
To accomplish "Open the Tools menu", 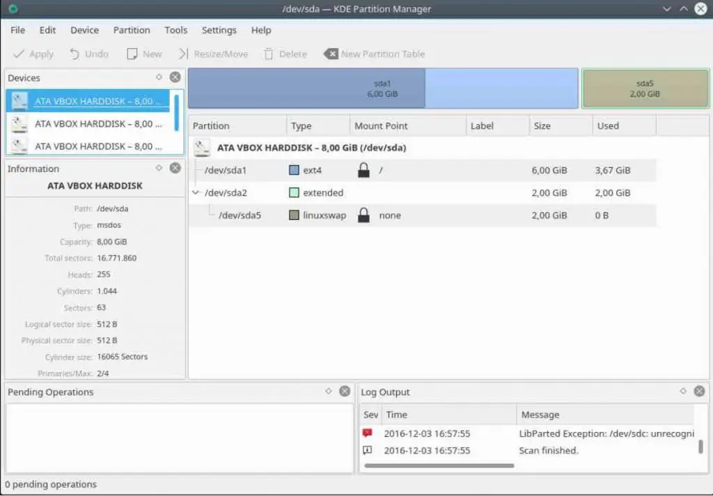I will (175, 30).
